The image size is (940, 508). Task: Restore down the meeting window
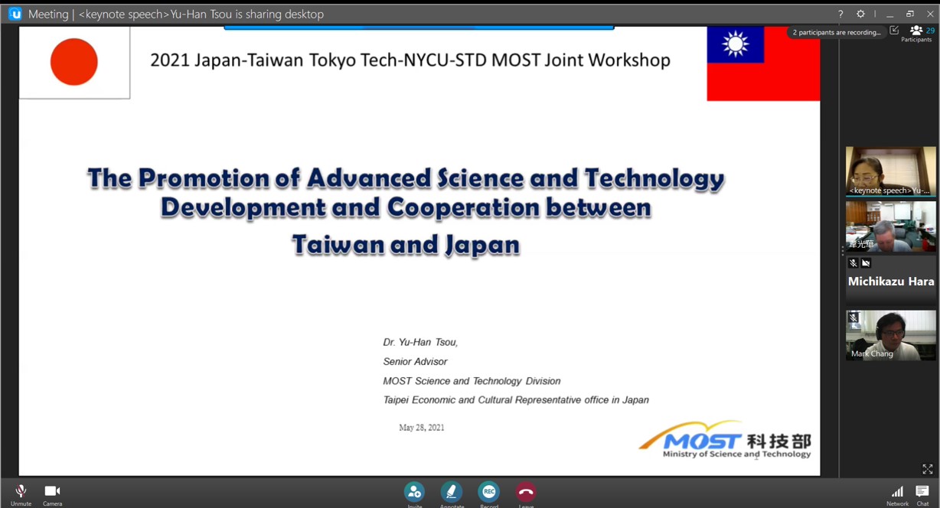pos(910,14)
